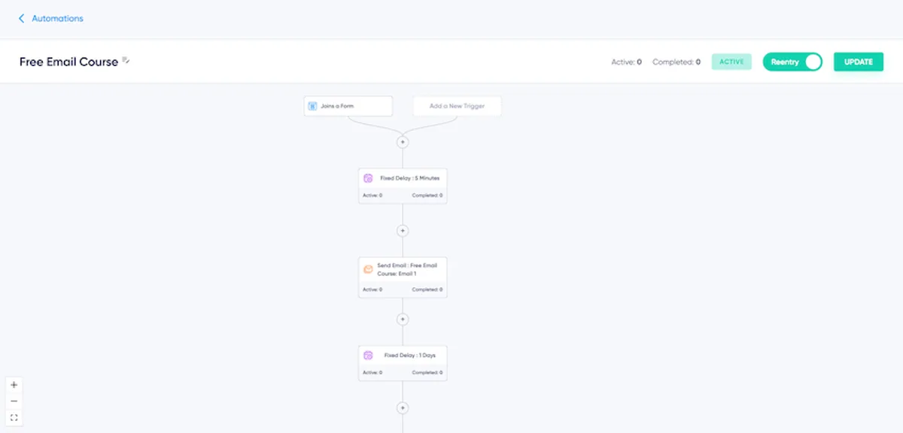Add a New Trigger box
Viewport: 903px width, 433px height.
pyautogui.click(x=457, y=106)
